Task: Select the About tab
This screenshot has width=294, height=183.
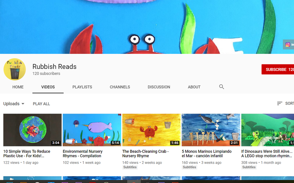Action: [x=194, y=87]
